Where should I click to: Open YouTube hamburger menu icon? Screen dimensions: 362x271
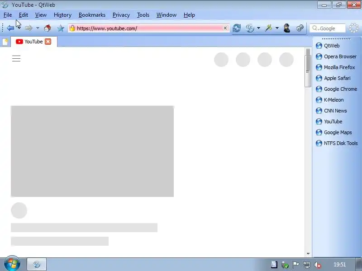pyautogui.click(x=16, y=59)
